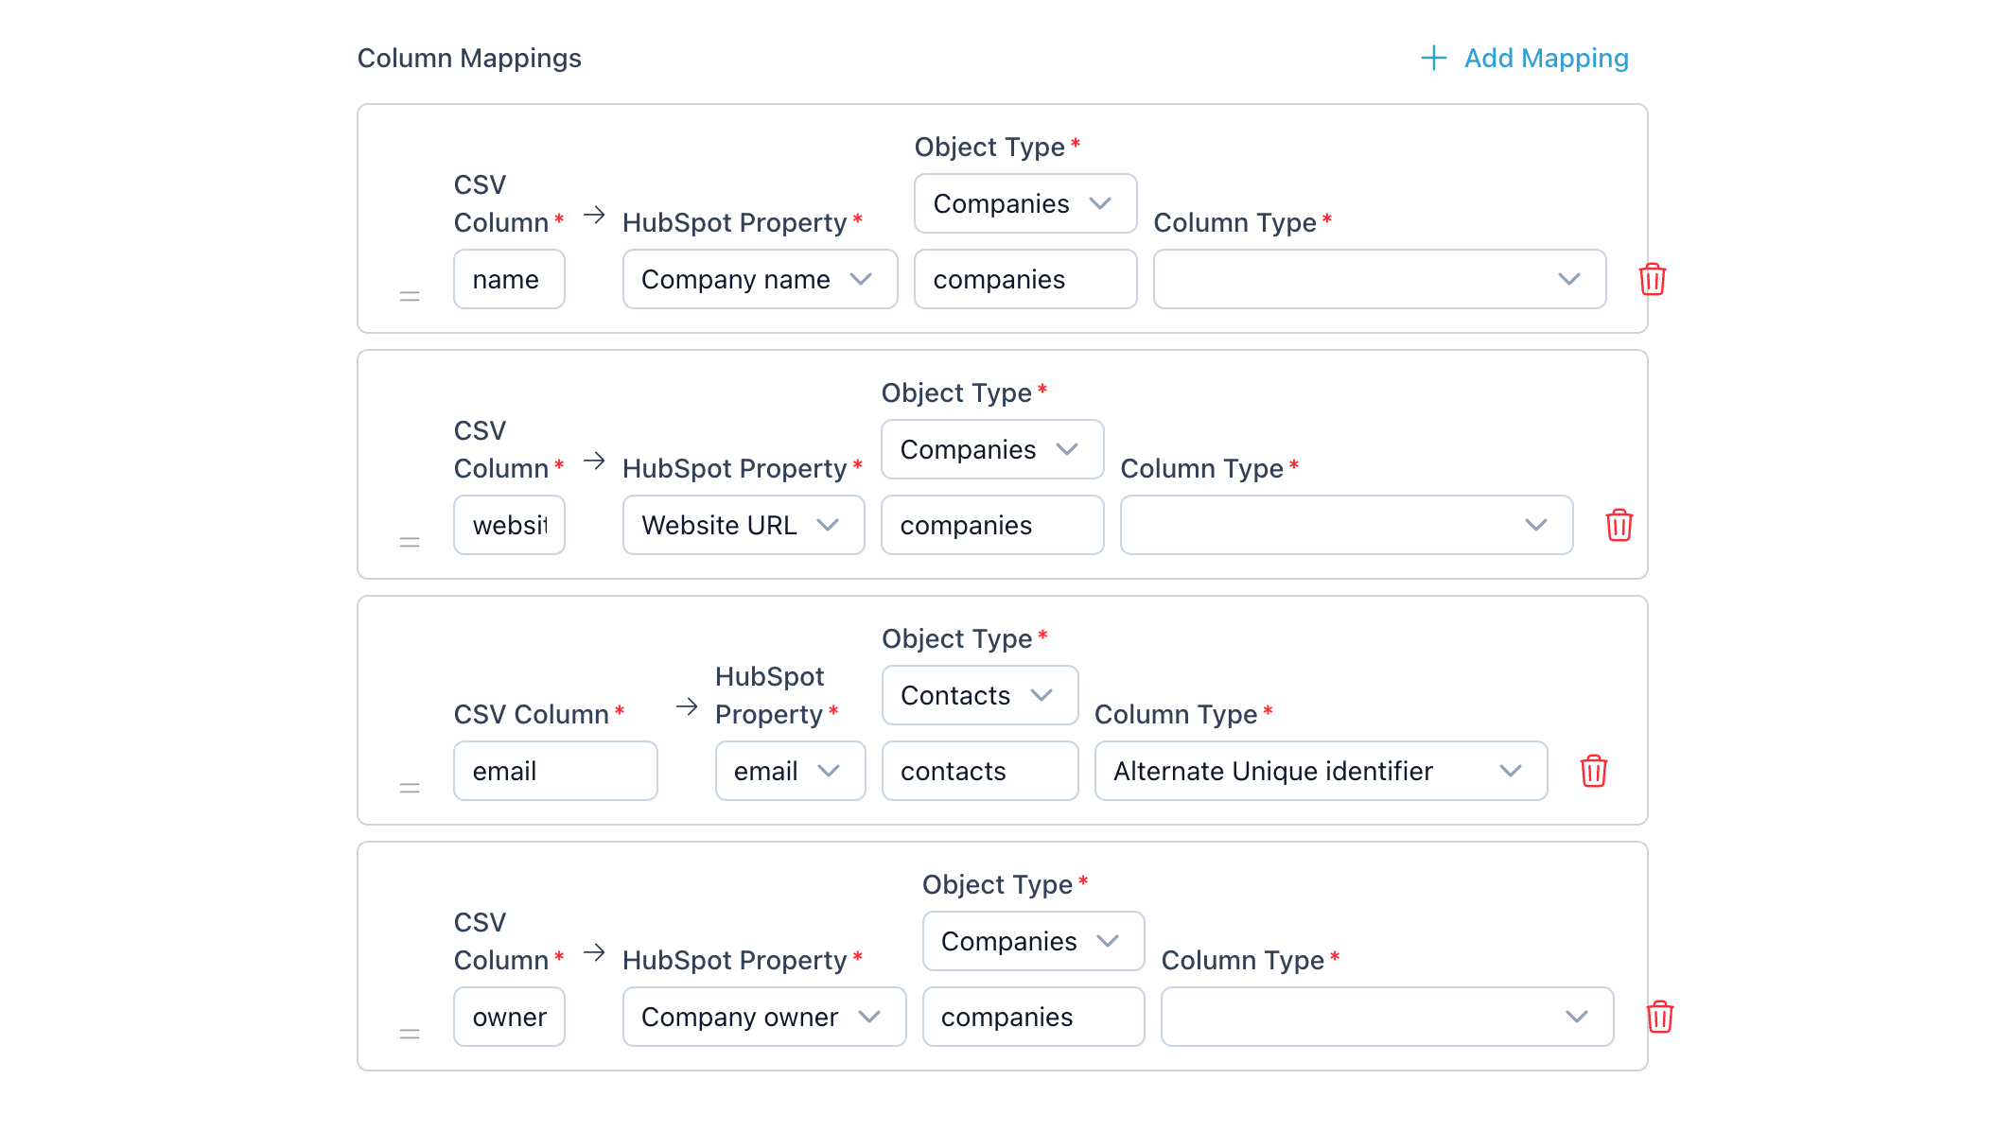Grab the drag handle of website row
This screenshot has width=2013, height=1132.
click(410, 542)
